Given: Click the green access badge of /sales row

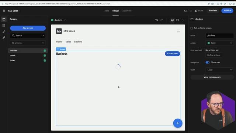Looking at the screenshot, I should pos(45,61).
